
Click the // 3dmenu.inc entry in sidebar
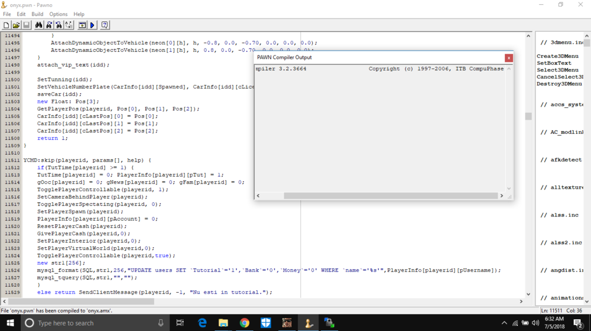pos(561,42)
